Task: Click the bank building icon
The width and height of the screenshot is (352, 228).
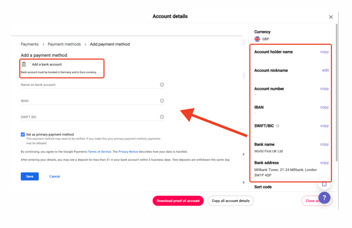Action: click(x=24, y=64)
